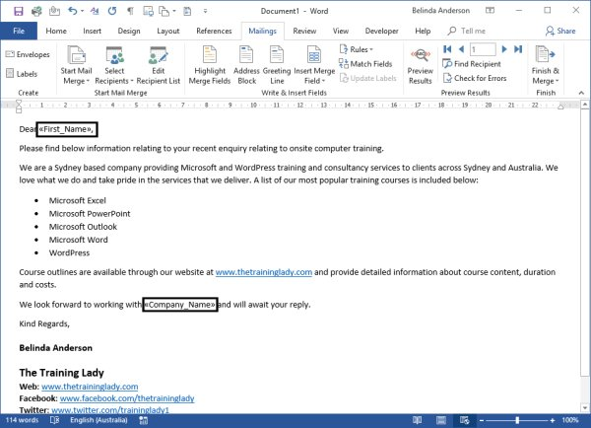591x428 pixels.
Task: Click Belinda Anderson account name
Action: point(440,11)
